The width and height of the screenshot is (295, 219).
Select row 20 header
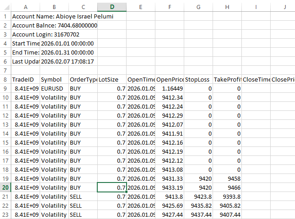tap(5, 187)
